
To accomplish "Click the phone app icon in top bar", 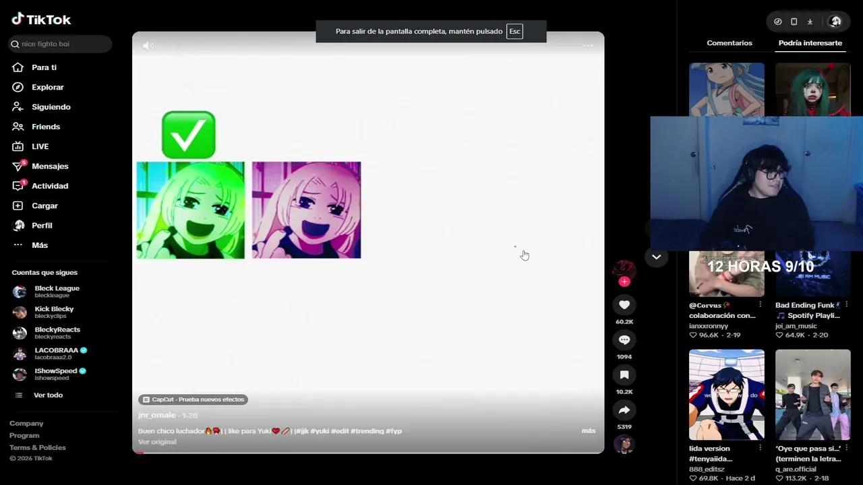I will tap(794, 22).
